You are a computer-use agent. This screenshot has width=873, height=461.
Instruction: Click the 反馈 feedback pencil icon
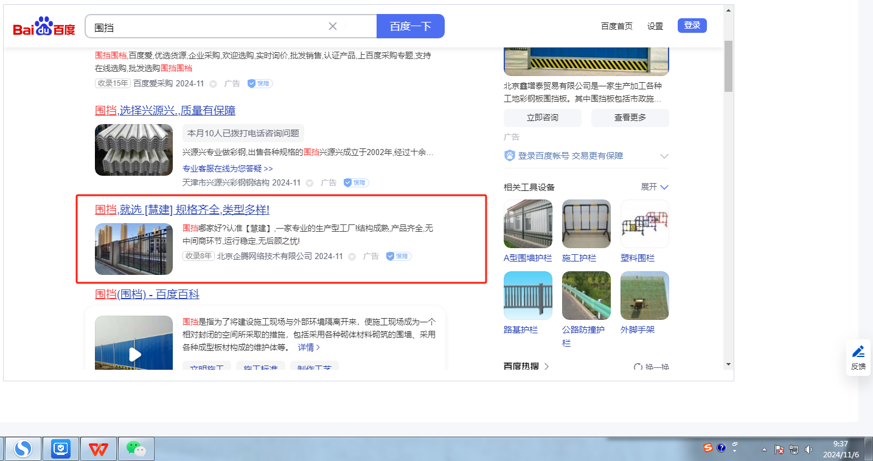pyautogui.click(x=858, y=352)
